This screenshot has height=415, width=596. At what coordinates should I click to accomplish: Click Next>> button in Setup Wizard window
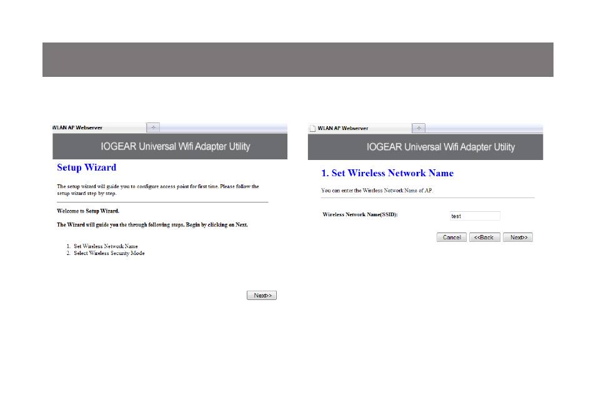click(x=262, y=295)
